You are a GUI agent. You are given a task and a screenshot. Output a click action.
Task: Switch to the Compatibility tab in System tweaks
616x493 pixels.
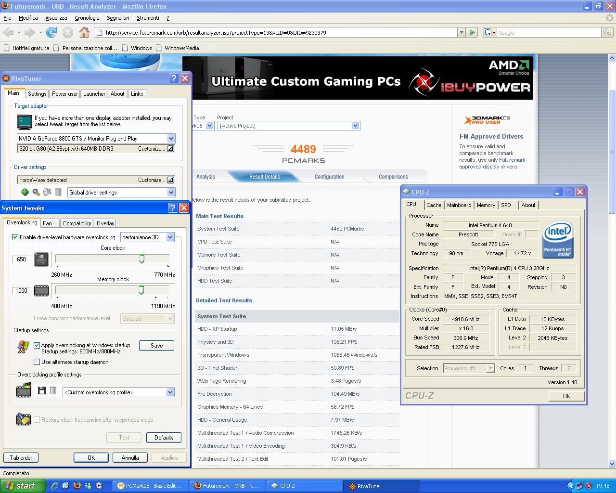pos(77,223)
